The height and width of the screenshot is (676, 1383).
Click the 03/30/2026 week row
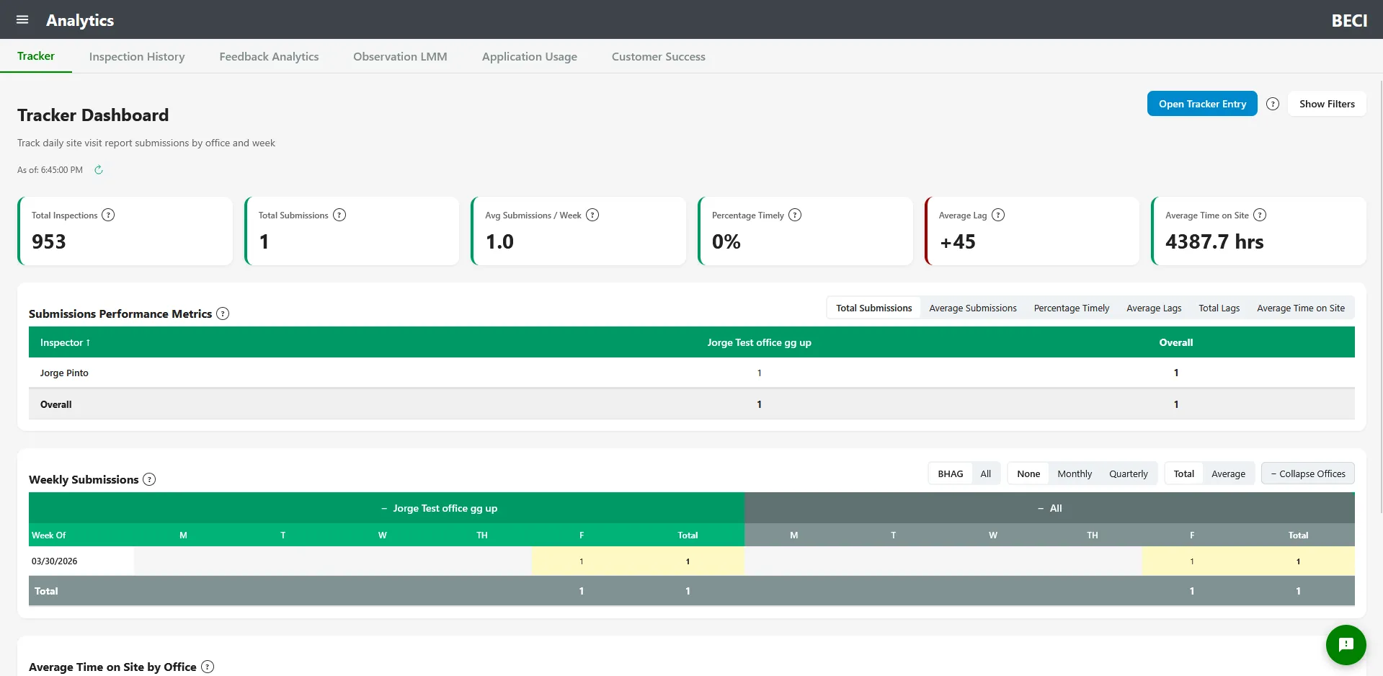[692, 561]
